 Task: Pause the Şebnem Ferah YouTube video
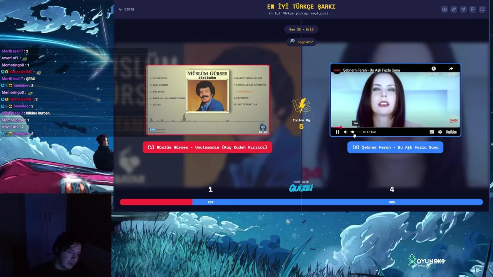click(337, 132)
